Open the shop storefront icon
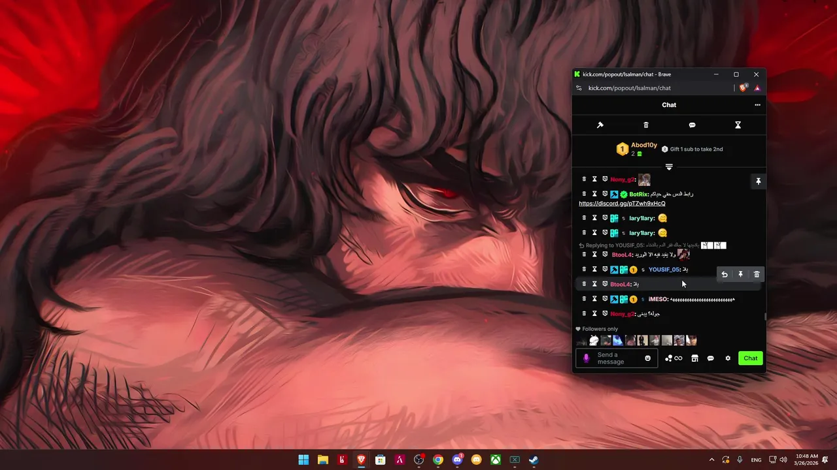Screen dimensions: 837x470 click(694, 358)
